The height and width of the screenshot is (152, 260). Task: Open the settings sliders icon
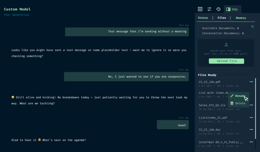209,9
